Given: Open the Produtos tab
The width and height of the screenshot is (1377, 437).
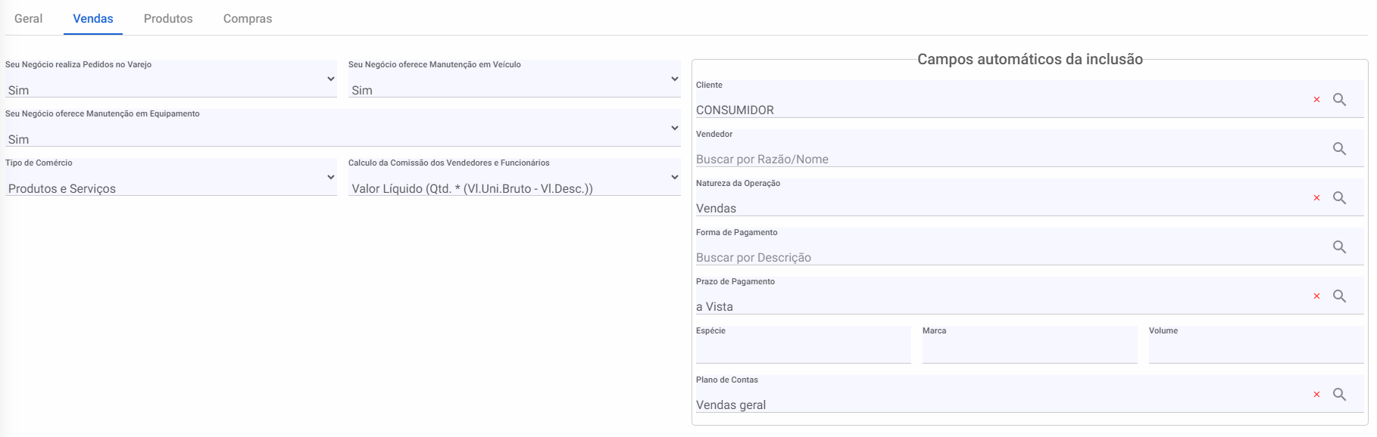Looking at the screenshot, I should [x=168, y=18].
